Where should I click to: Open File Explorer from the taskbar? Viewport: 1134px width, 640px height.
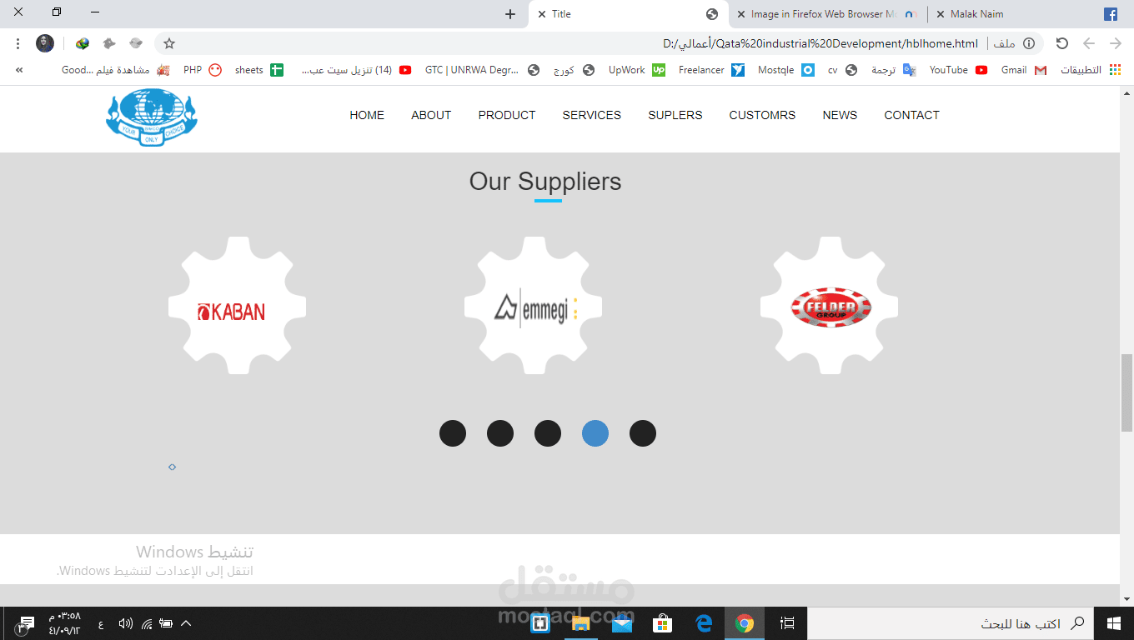pyautogui.click(x=581, y=623)
